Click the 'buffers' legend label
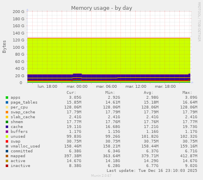 point(19,132)
